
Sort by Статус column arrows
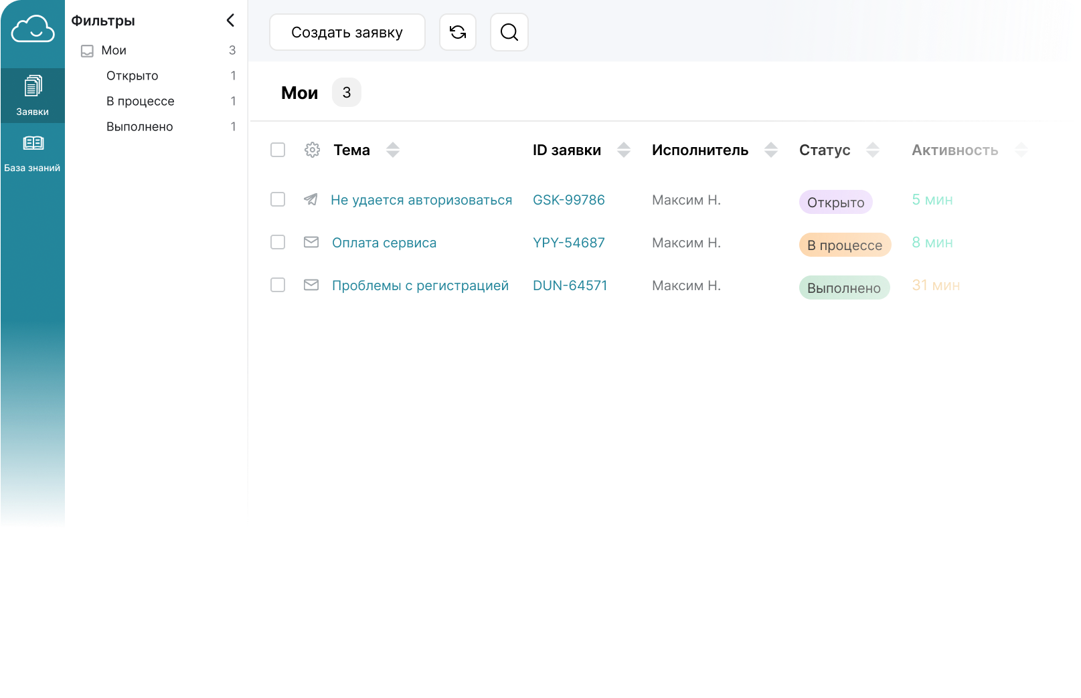pos(873,150)
